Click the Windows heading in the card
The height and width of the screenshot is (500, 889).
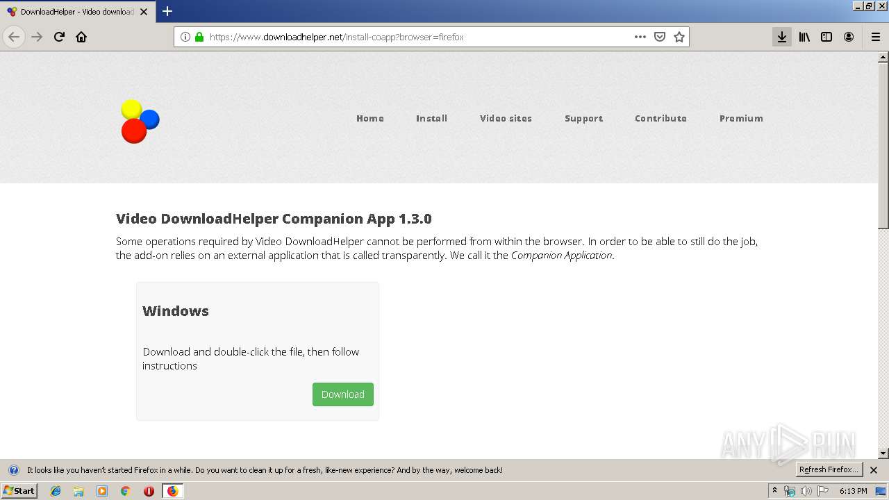[x=176, y=311]
